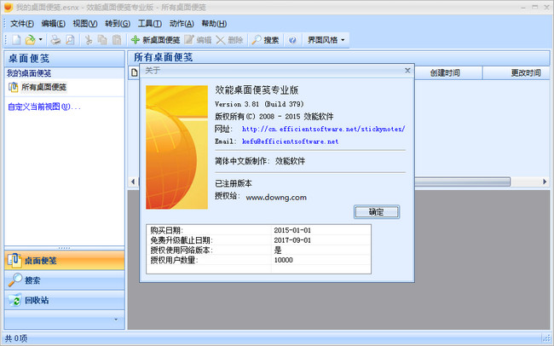This screenshot has width=554, height=346.
Task: Expand the open-file dropdown arrow in toolbar
Action: click(40, 40)
